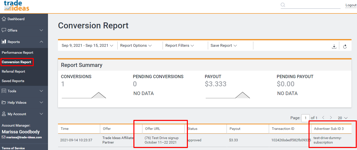Screen dimensions: 357x150
Task: Open the Report Options dropdown
Action: point(136,46)
